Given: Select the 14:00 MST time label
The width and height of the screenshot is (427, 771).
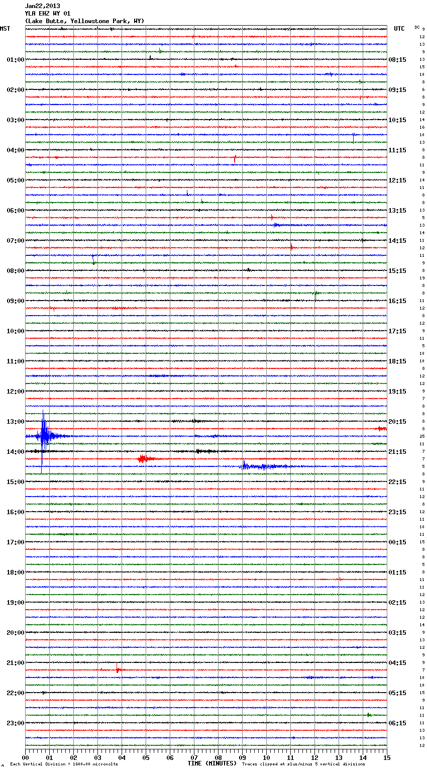Looking at the screenshot, I should pyautogui.click(x=16, y=452).
